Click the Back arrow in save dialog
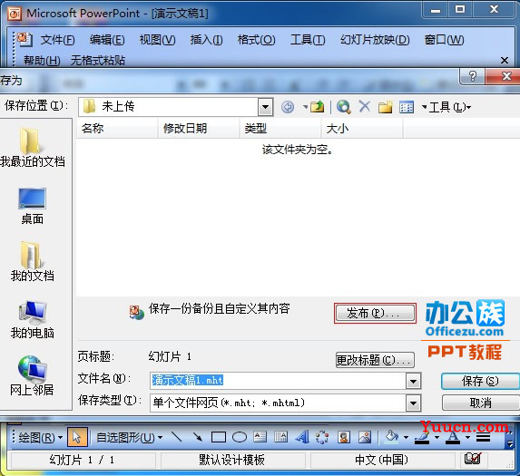This screenshot has height=476, width=520. point(288,107)
